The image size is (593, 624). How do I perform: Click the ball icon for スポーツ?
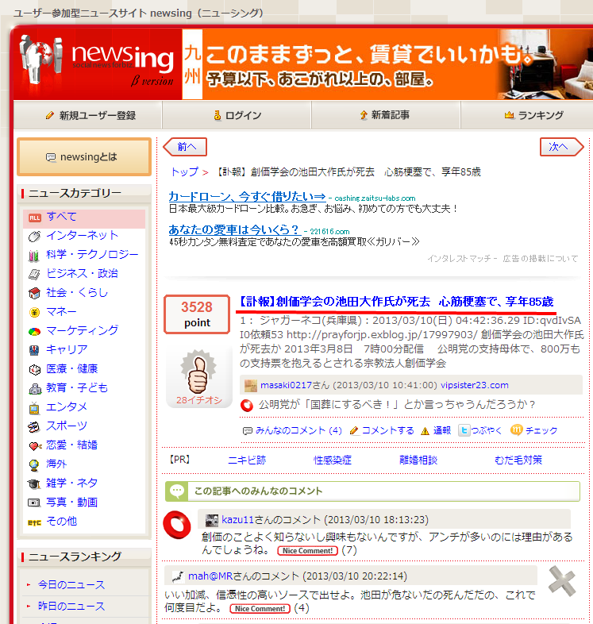point(34,427)
